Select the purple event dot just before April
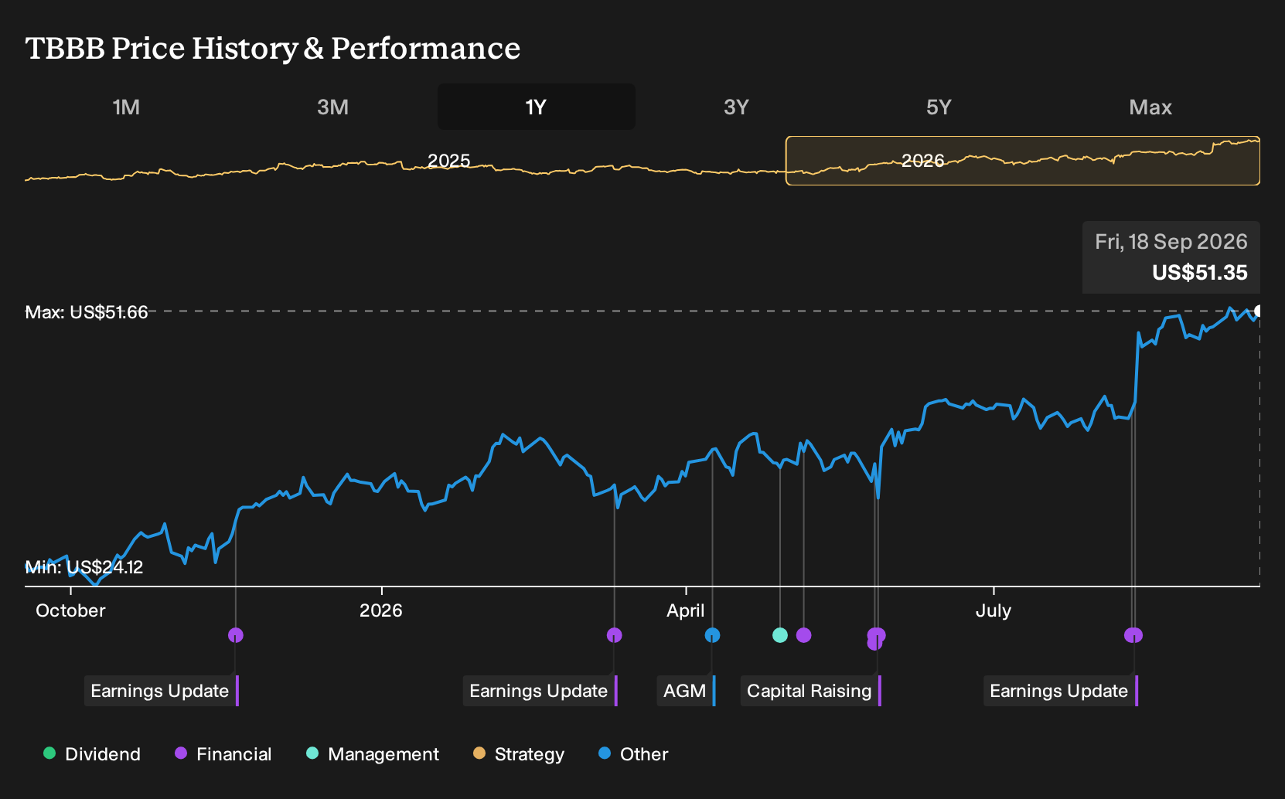Screen dimensions: 1285x799 [x=615, y=635]
